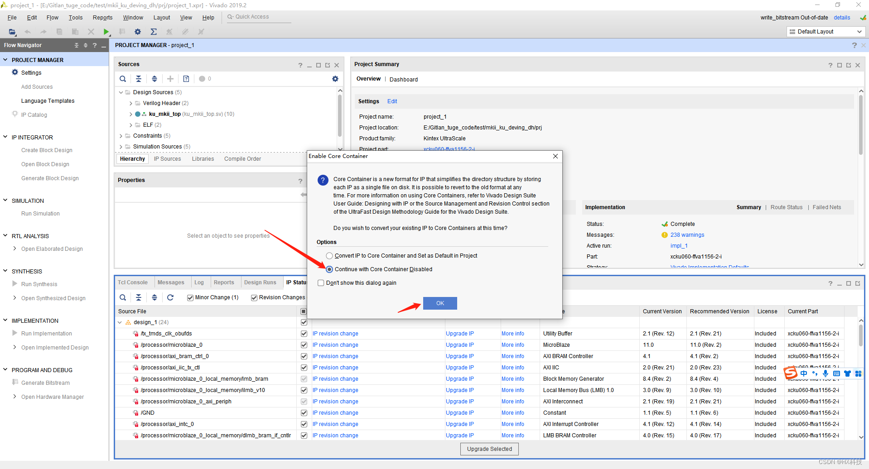Refresh the IP Status table

[170, 297]
